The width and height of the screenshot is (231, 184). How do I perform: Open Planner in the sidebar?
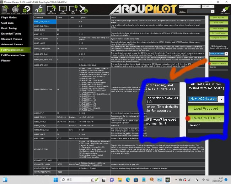tap(6, 61)
